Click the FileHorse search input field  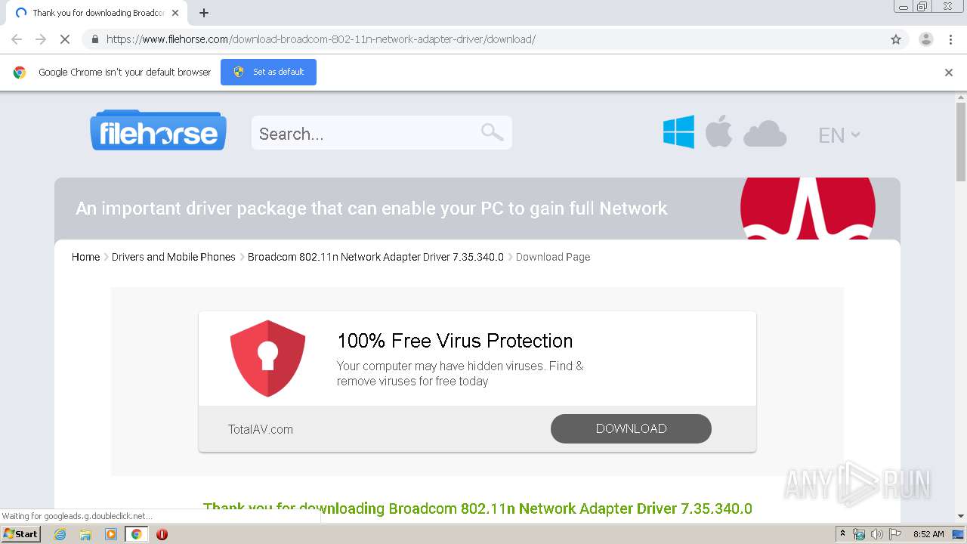[366, 134]
